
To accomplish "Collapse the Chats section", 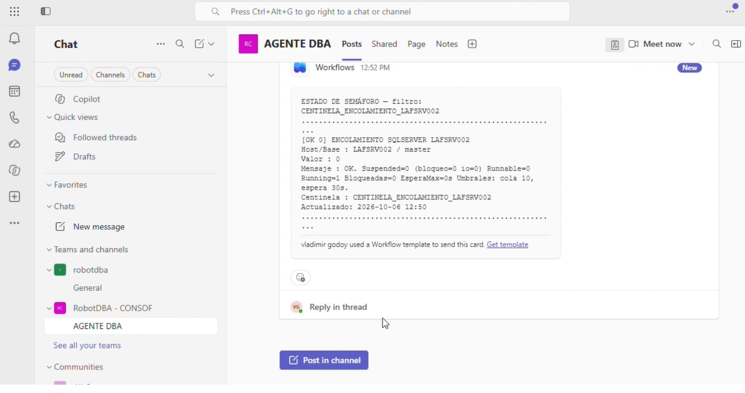I will pos(49,207).
